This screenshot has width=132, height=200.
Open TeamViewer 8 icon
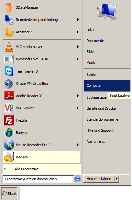9,71
